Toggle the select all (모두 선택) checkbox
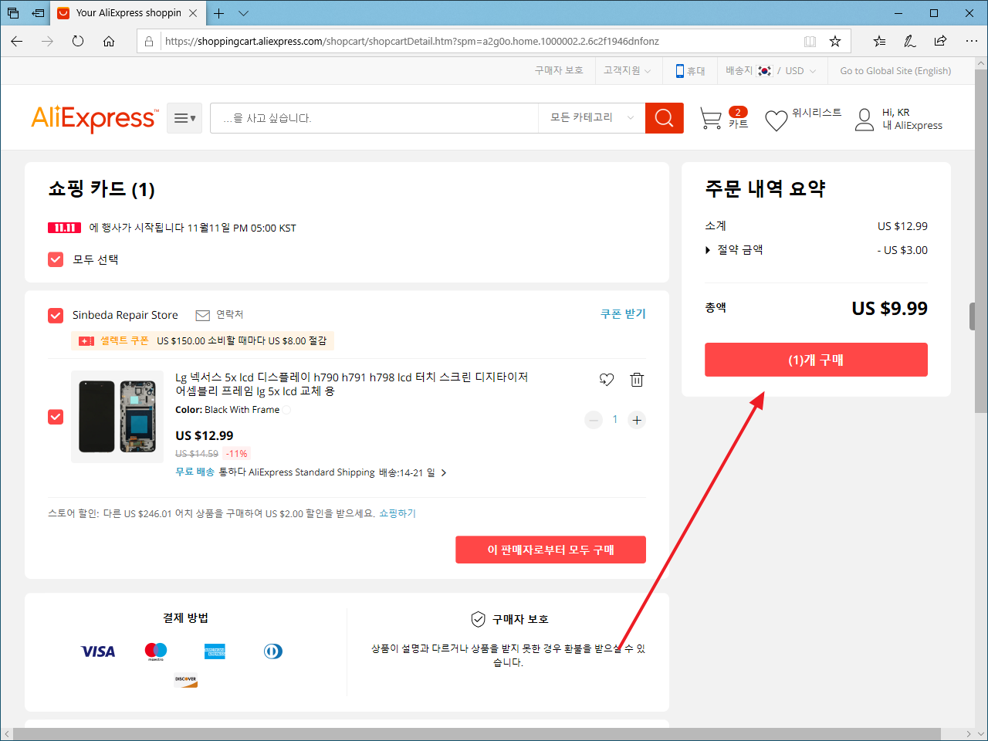The image size is (988, 741). (56, 259)
